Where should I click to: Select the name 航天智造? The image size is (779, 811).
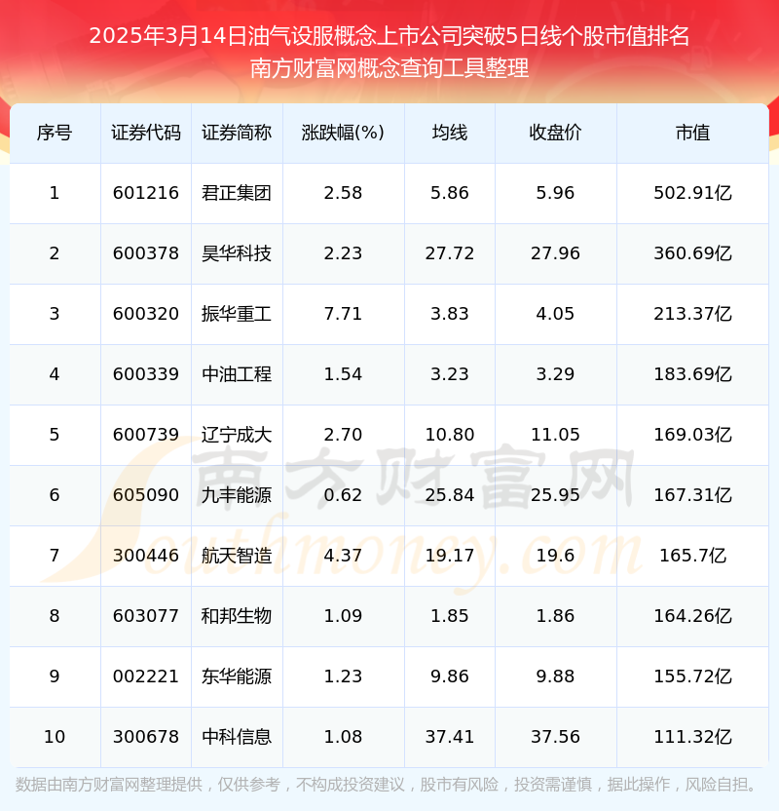(x=237, y=556)
